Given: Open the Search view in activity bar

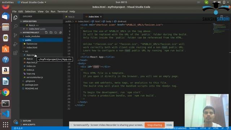Looking at the screenshot, I should tap(15, 26).
